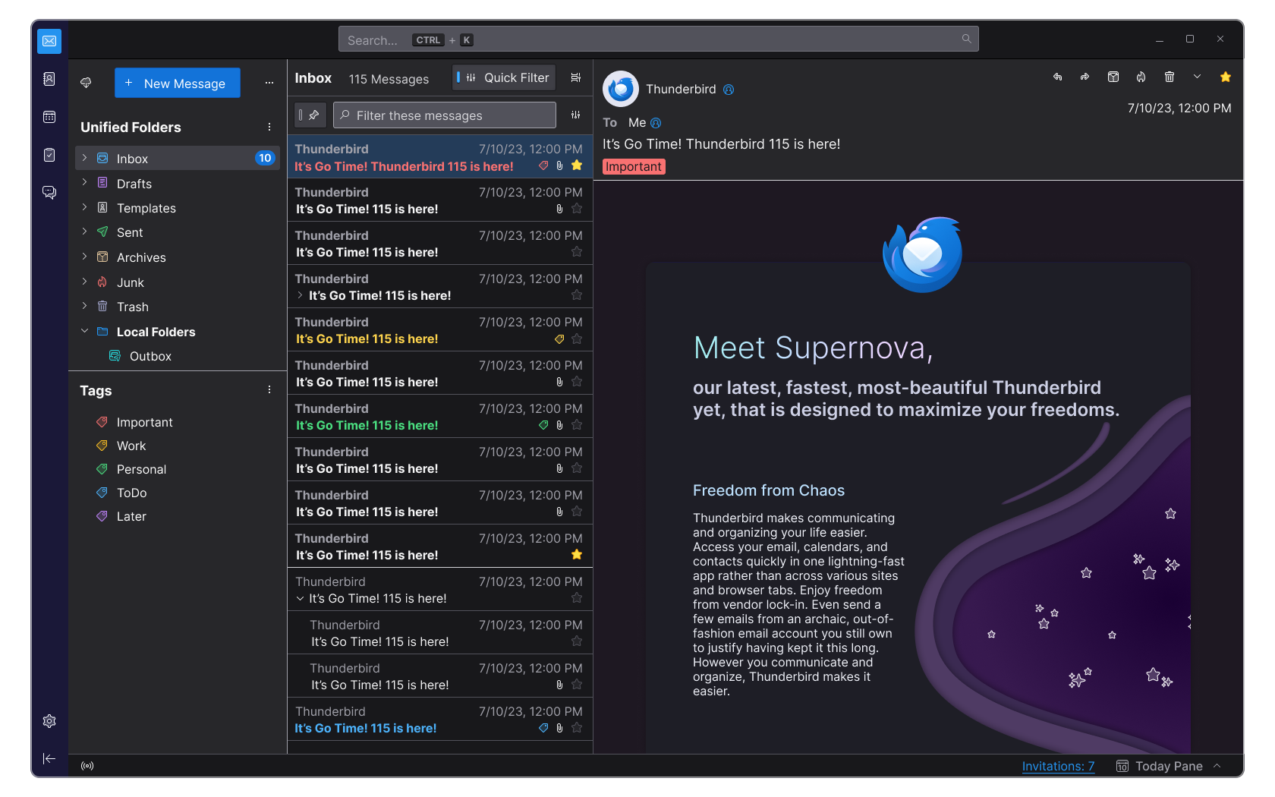Click the New Message button

coord(177,83)
